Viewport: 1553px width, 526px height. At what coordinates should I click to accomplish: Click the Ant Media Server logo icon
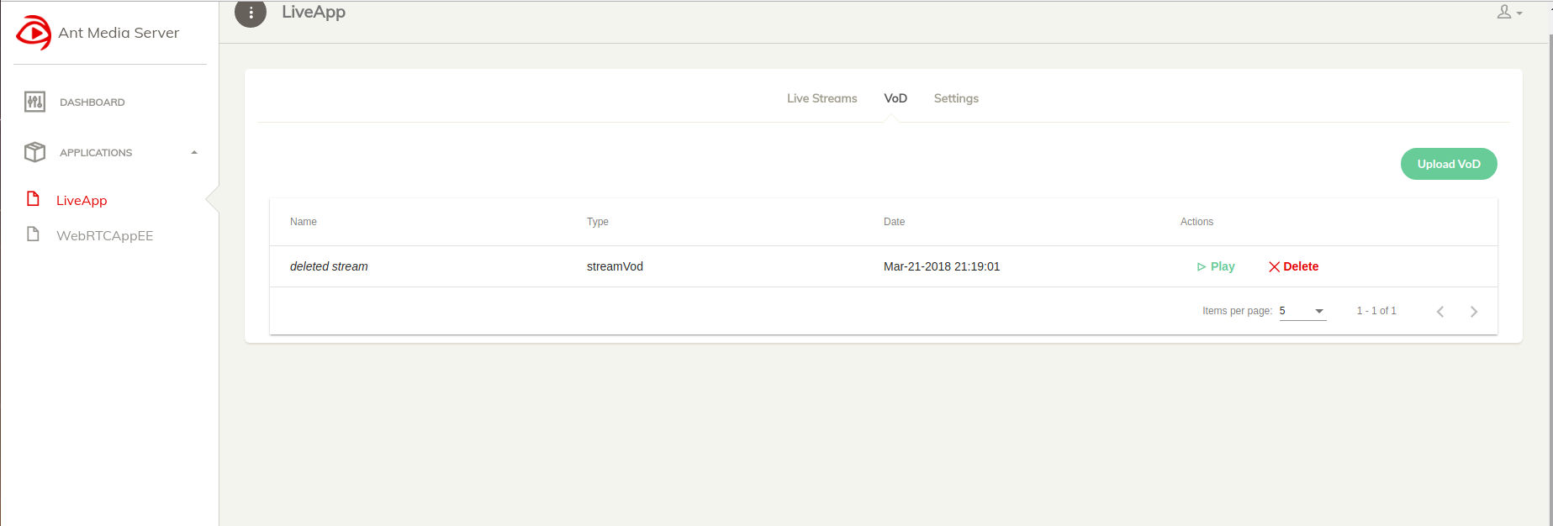tap(34, 33)
